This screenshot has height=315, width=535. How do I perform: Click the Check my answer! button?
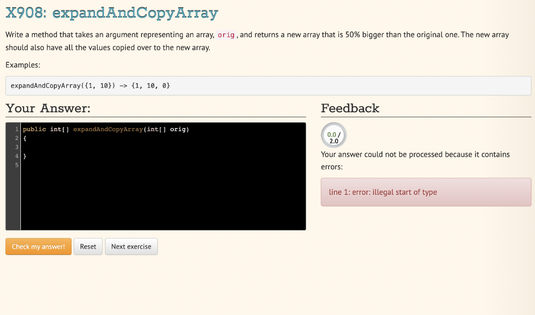[x=38, y=246]
